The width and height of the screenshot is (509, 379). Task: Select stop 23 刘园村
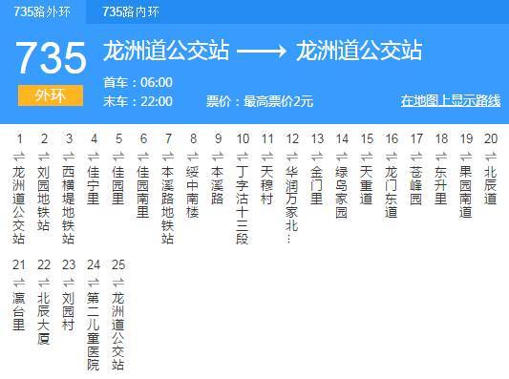[x=69, y=311]
